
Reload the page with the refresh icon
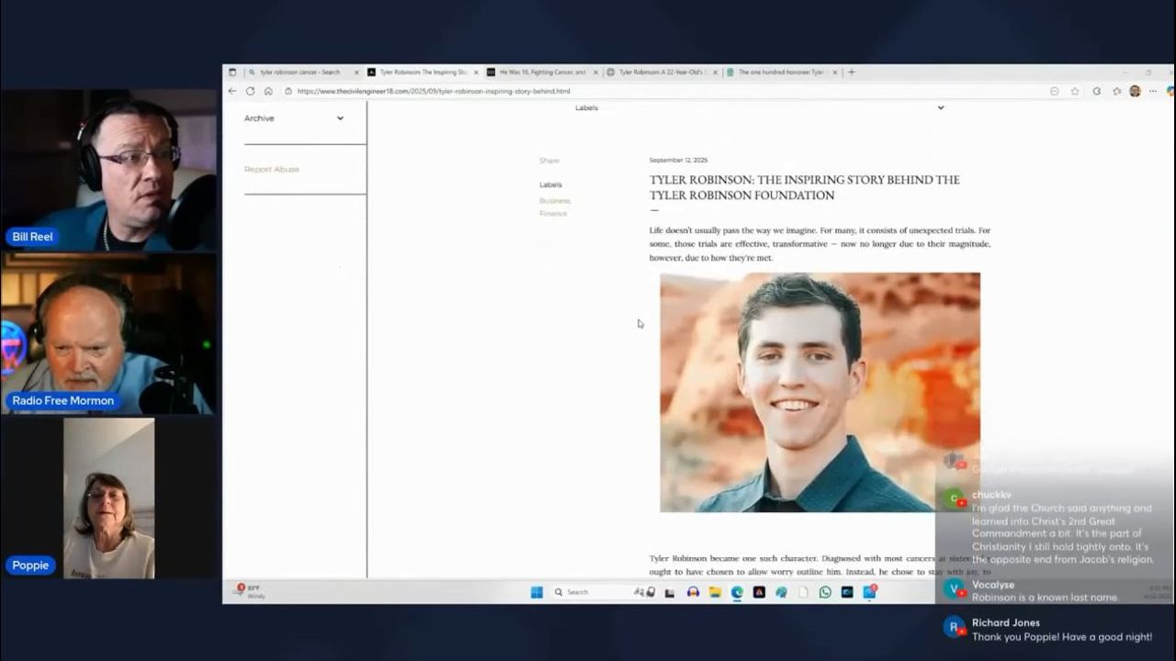pos(250,91)
